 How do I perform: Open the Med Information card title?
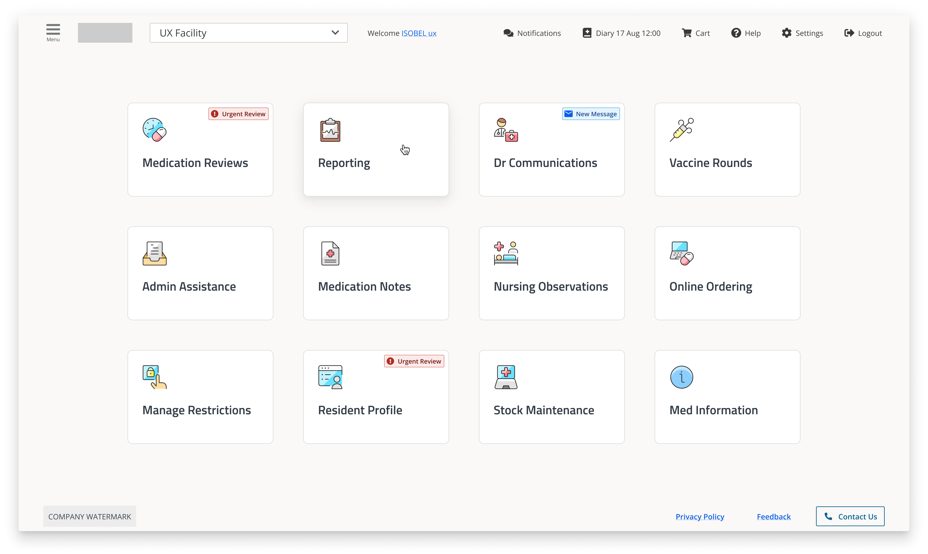pos(713,410)
